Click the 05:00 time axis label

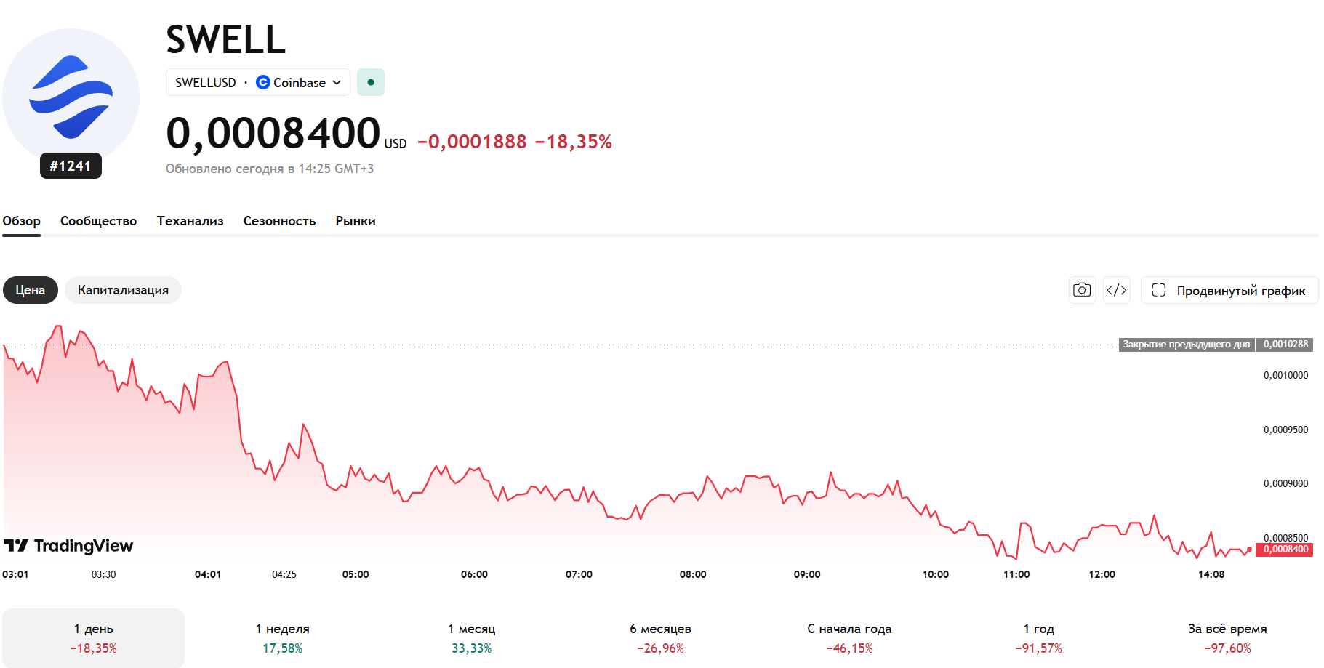[x=356, y=574]
